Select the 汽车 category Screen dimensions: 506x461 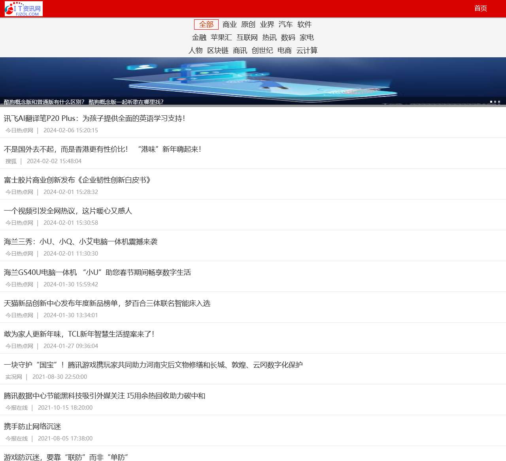[286, 24]
